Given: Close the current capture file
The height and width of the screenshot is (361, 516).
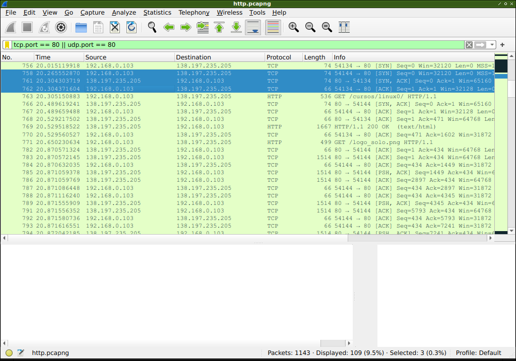Looking at the screenshot, I should [x=115, y=27].
